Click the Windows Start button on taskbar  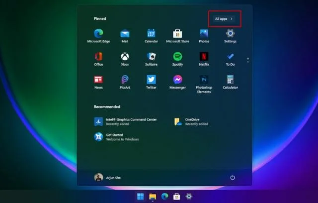140,197
